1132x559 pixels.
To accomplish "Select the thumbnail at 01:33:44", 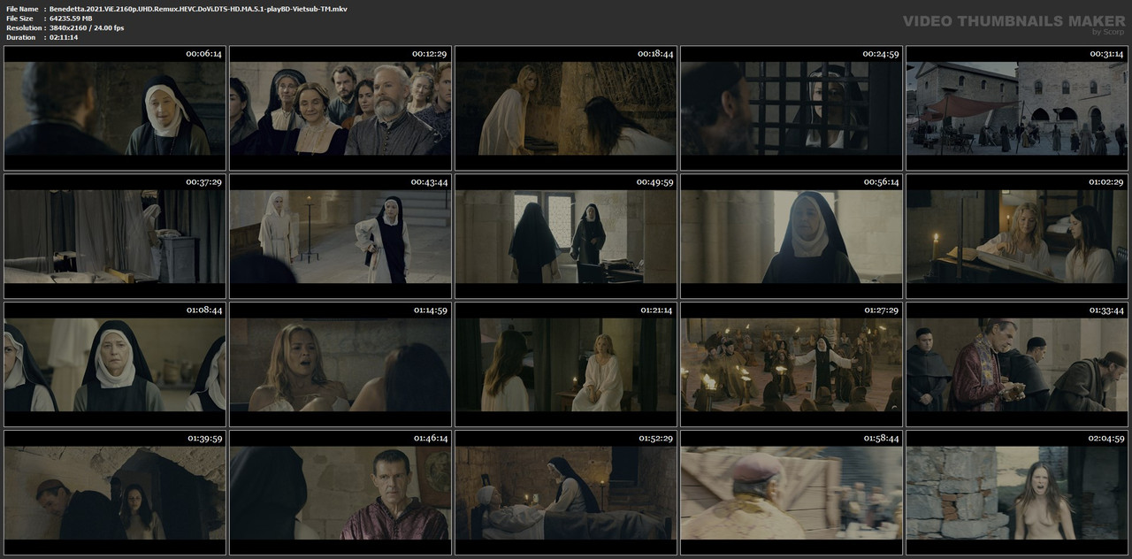I will pos(1017,364).
